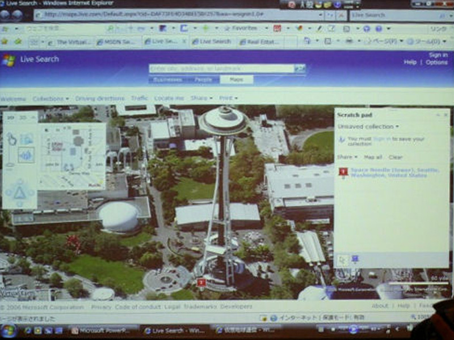
Task: Click Clear in Scratch pad
Action: click(396, 157)
